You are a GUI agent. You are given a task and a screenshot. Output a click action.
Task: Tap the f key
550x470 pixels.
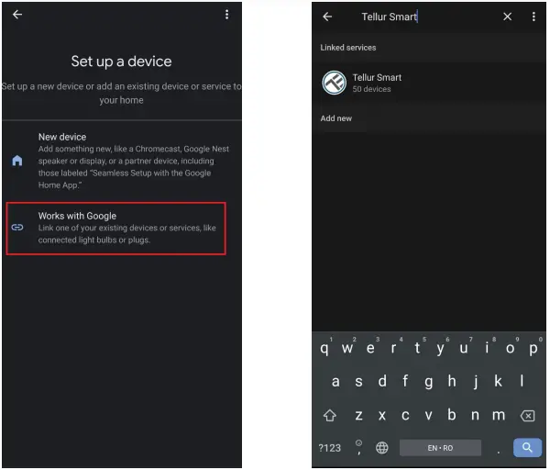click(x=405, y=381)
